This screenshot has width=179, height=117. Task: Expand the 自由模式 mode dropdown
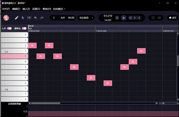pos(59,9)
